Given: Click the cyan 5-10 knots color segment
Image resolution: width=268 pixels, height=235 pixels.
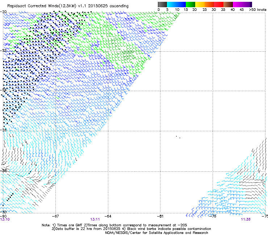Looking at the screenshot, I should 172,4.
